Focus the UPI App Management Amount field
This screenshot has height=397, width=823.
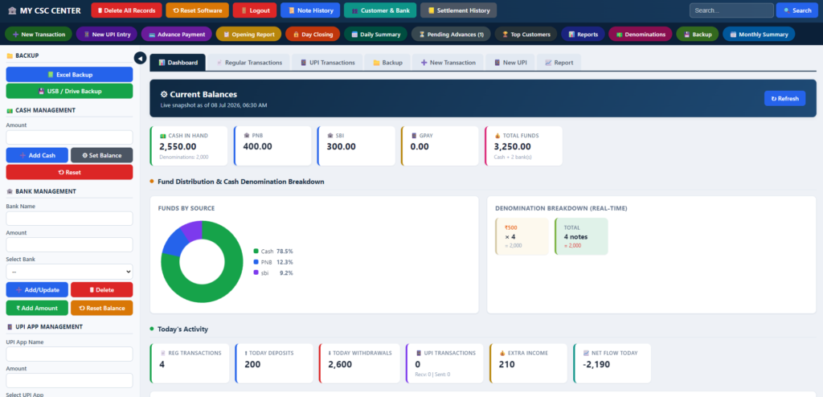coord(69,380)
